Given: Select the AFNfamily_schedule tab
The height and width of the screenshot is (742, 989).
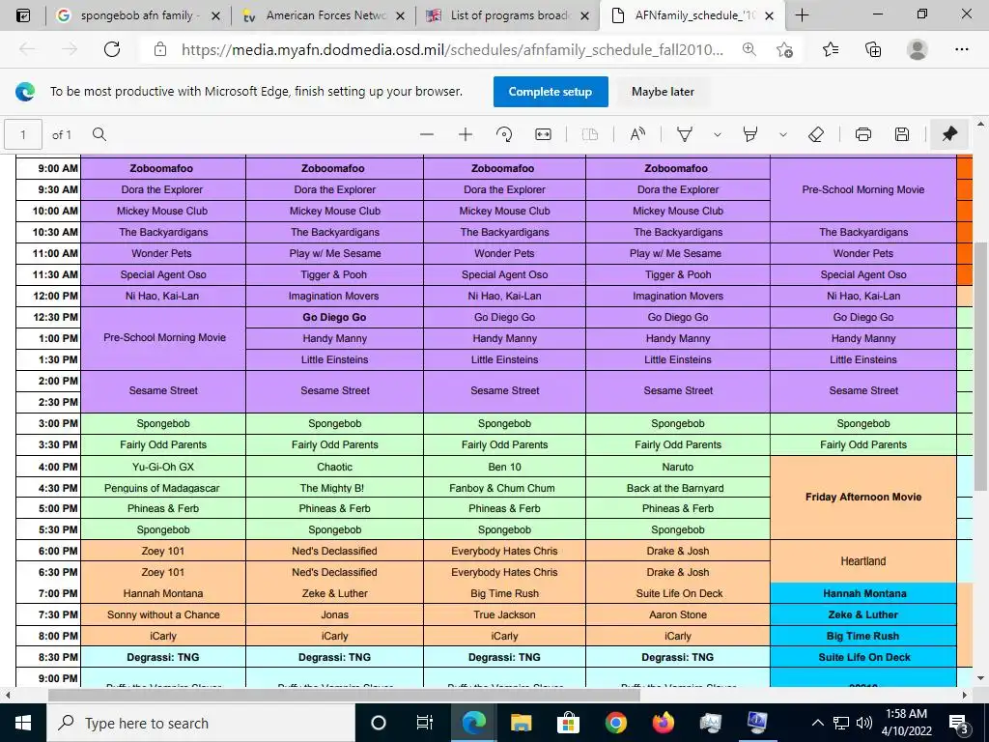Looking at the screenshot, I should (692, 15).
